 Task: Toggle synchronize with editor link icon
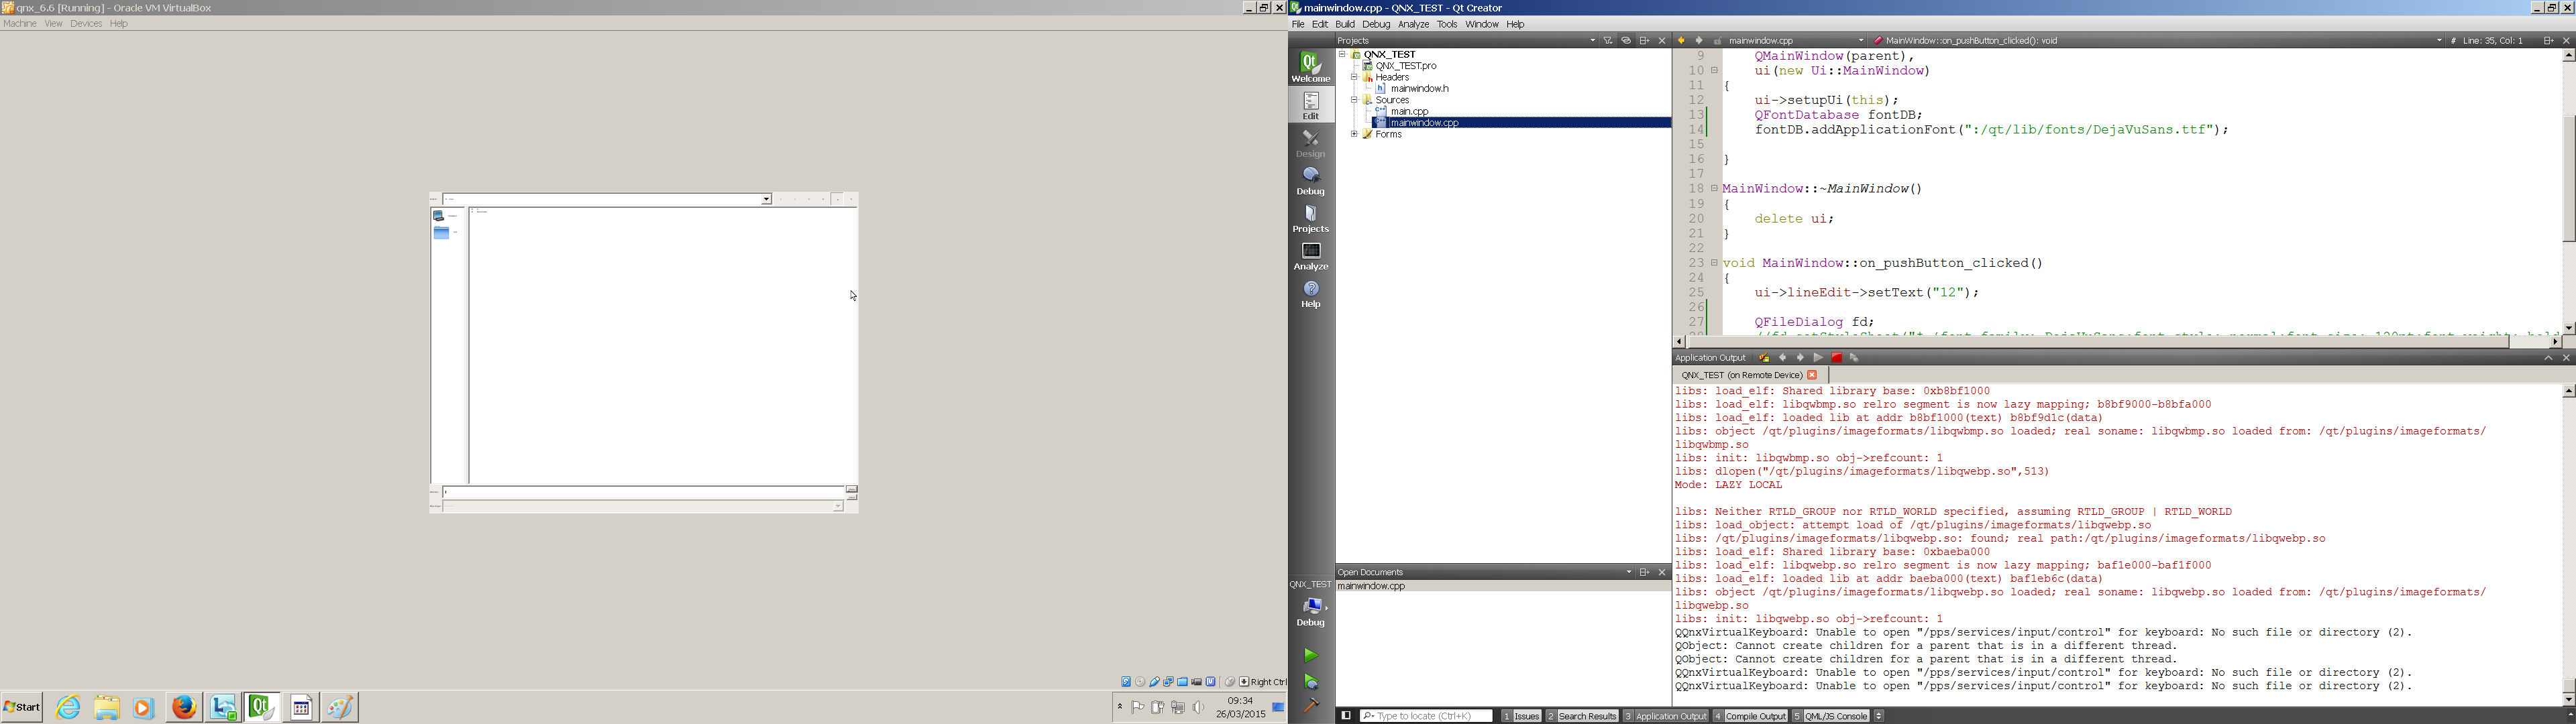click(1626, 41)
